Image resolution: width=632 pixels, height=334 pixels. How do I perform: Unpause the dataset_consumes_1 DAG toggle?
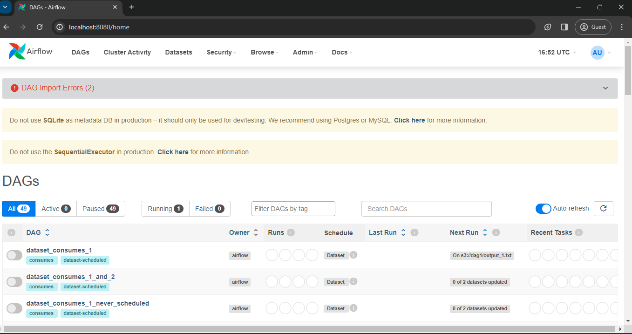[14, 255]
